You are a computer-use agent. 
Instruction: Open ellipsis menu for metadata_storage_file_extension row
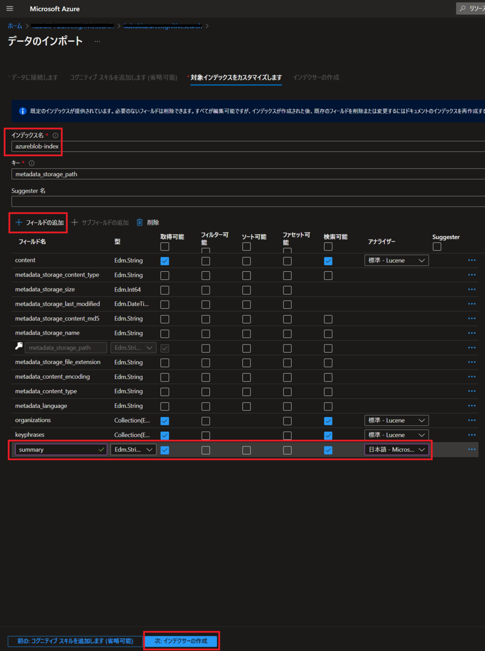pyautogui.click(x=471, y=362)
